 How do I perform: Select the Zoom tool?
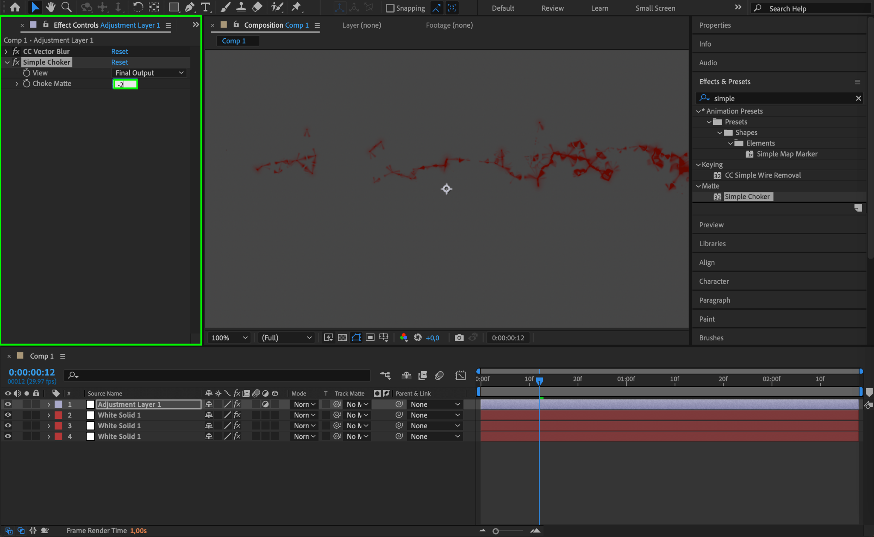(x=66, y=7)
